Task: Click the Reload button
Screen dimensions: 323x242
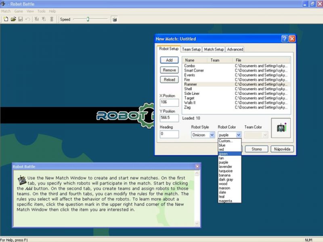Action: tap(169, 79)
